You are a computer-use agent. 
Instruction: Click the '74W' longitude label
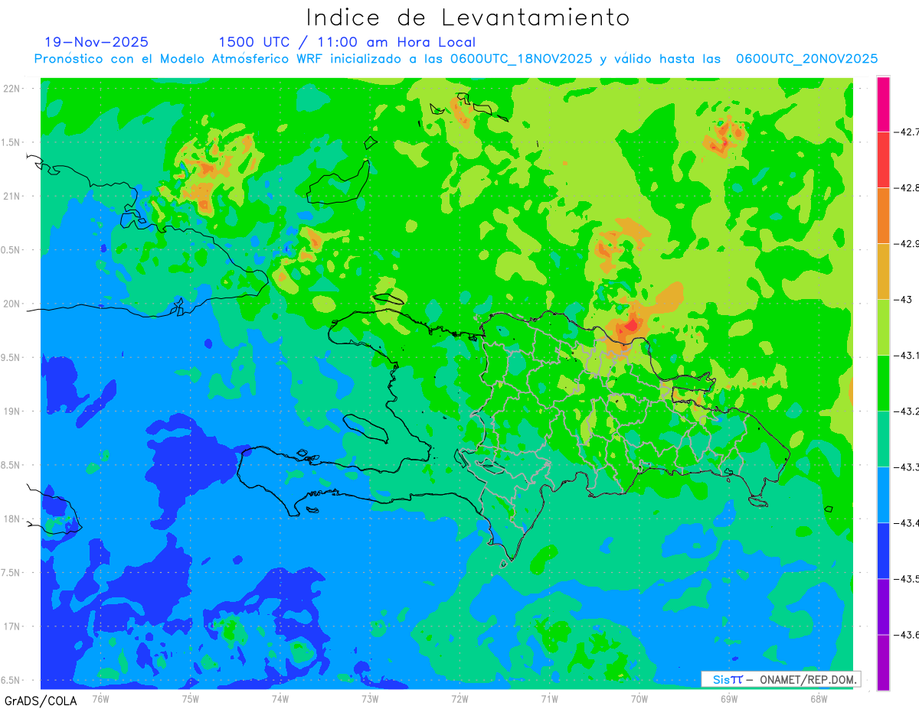click(x=280, y=698)
